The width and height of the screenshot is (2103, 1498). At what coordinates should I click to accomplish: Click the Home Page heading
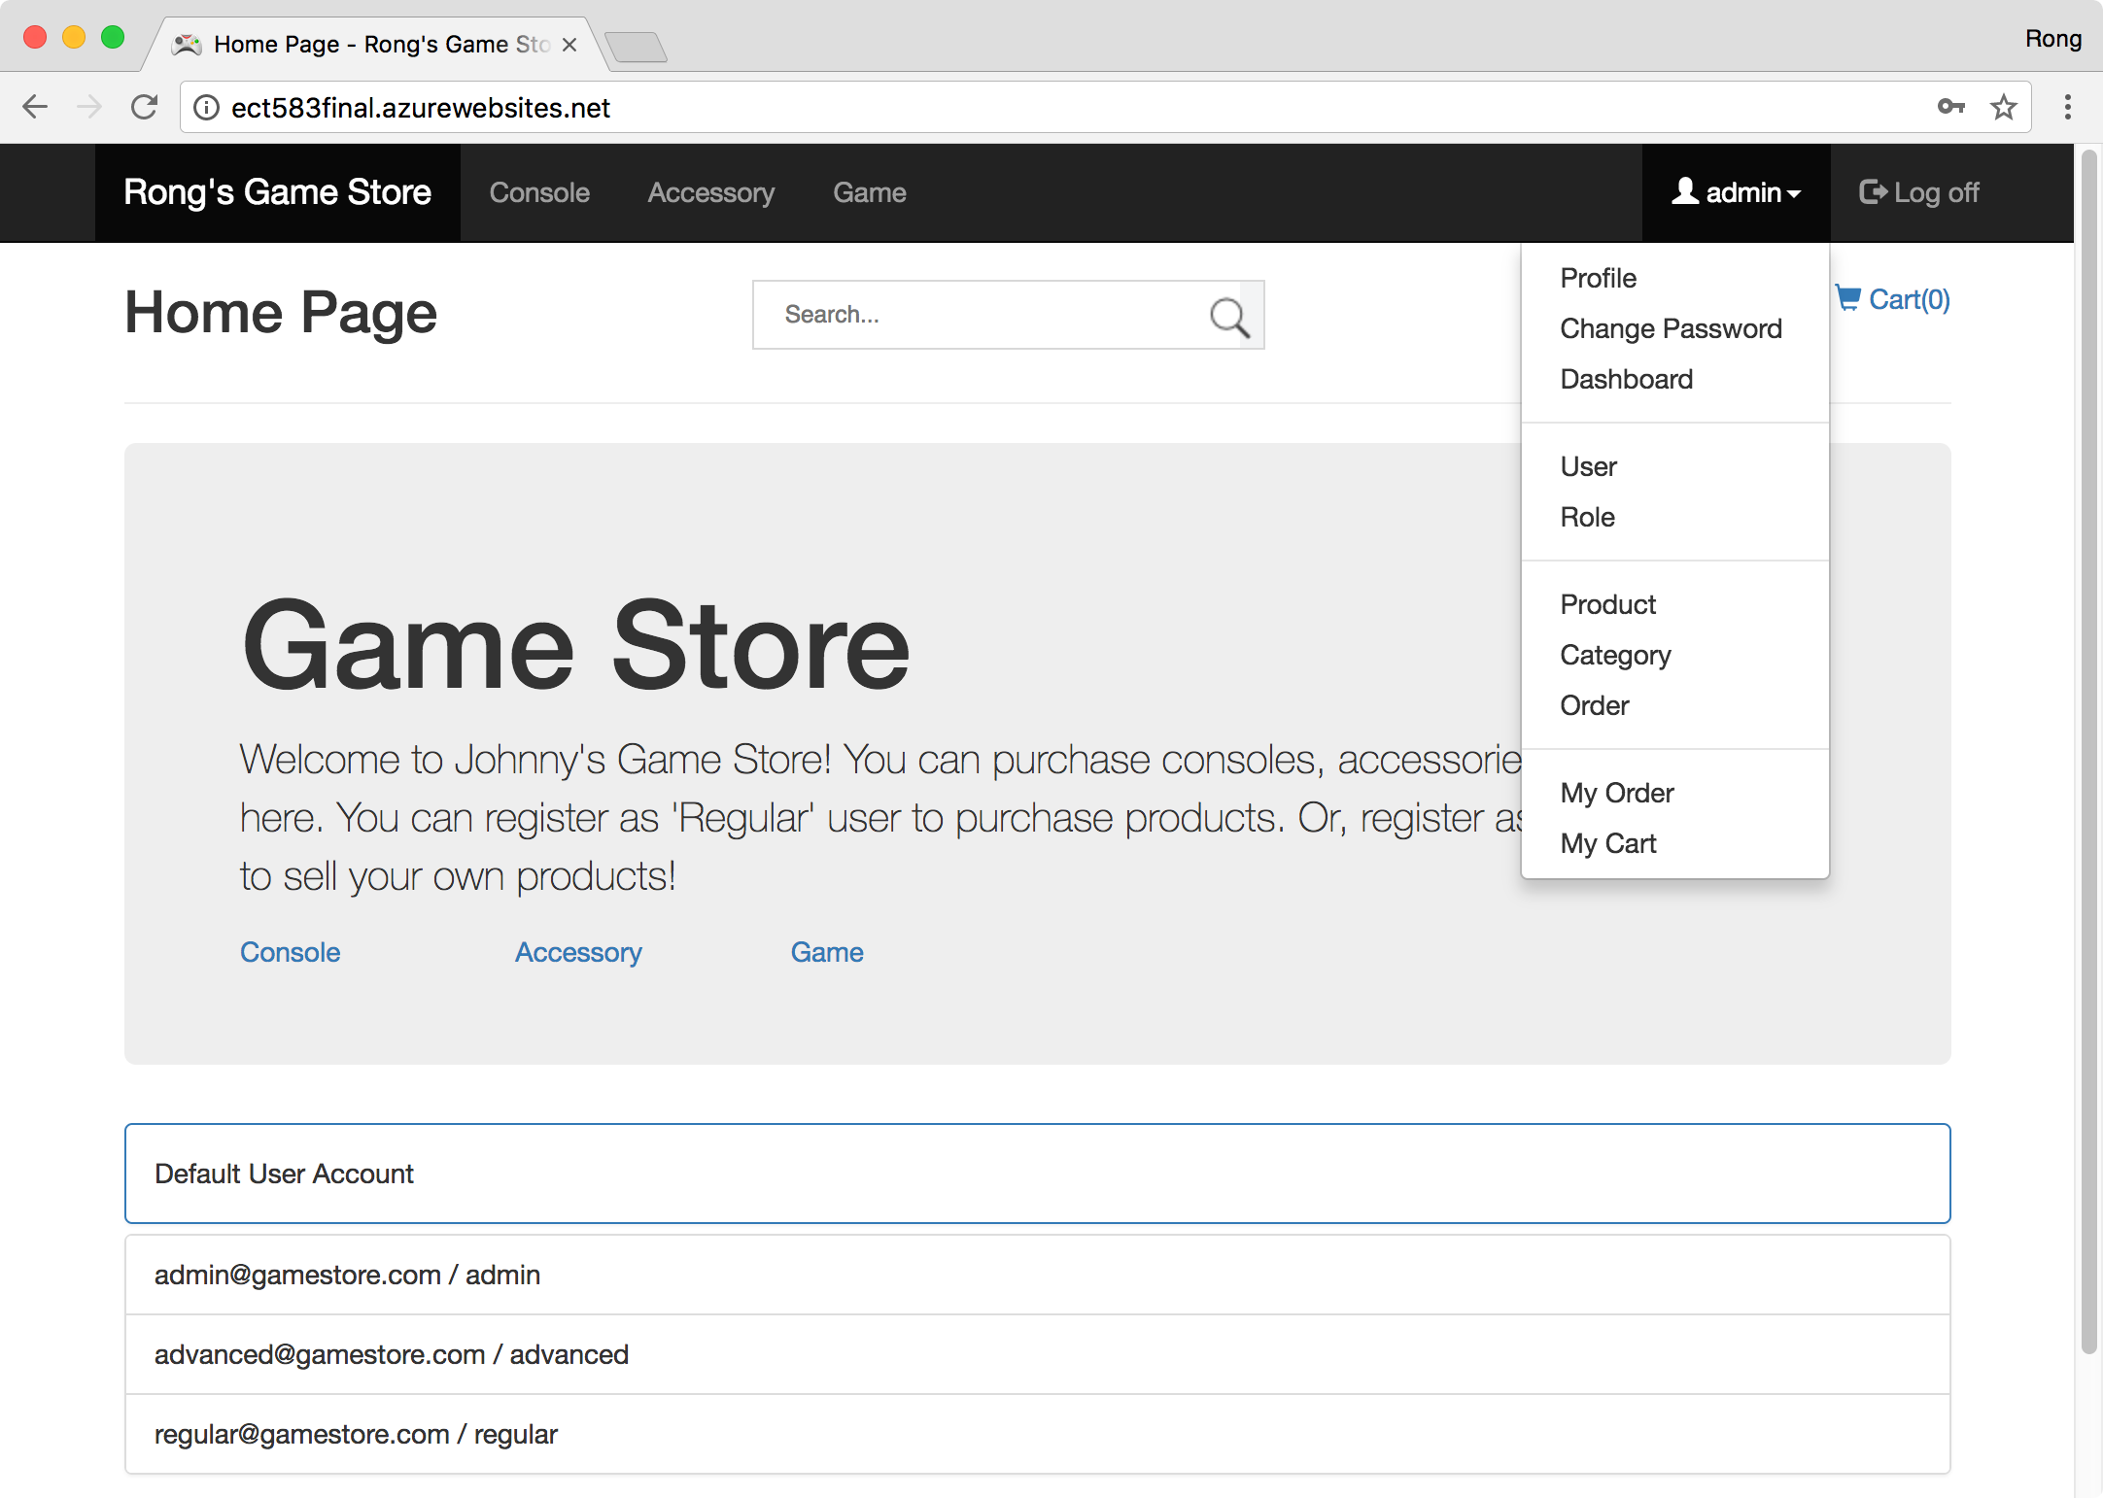[x=281, y=313]
